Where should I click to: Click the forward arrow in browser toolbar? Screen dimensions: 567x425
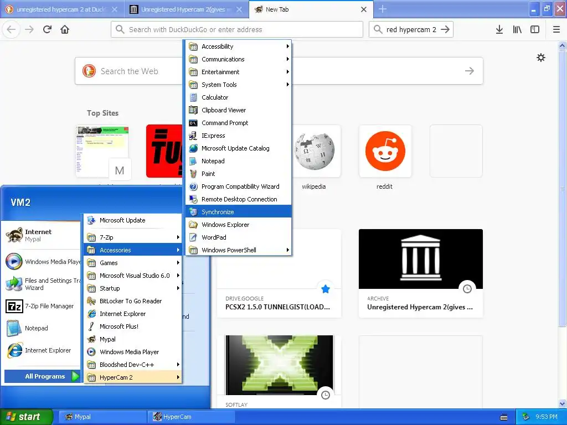(29, 29)
